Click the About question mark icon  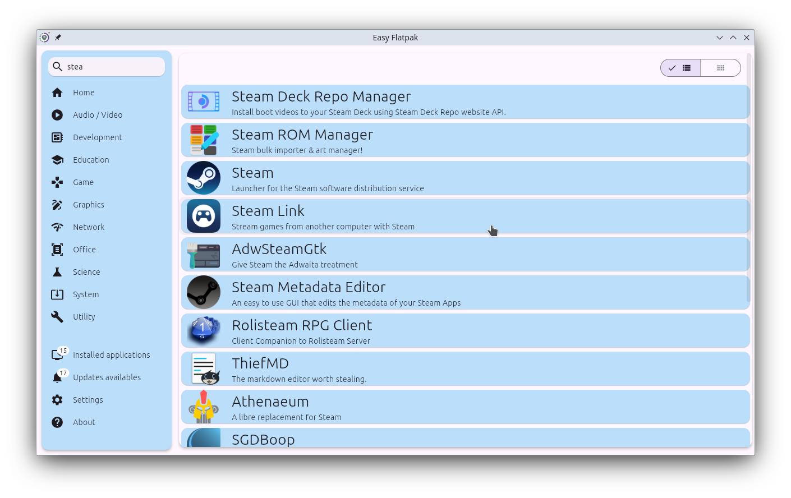click(x=57, y=422)
